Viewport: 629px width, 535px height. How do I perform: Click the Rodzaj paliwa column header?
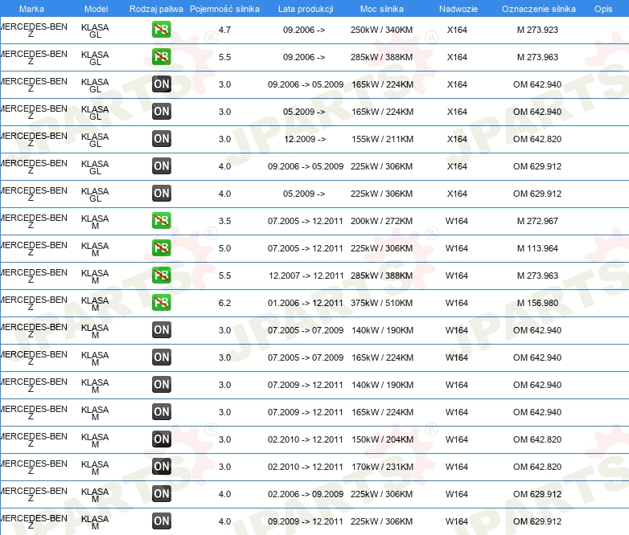(x=156, y=9)
